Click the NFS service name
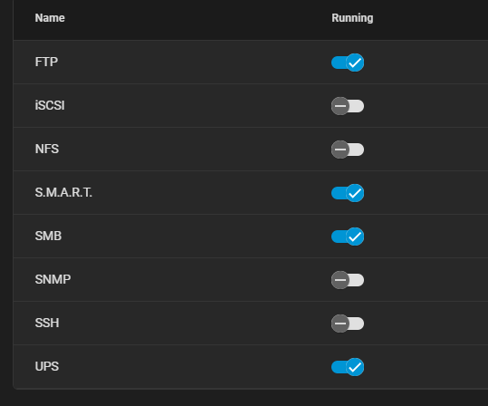 (47, 149)
